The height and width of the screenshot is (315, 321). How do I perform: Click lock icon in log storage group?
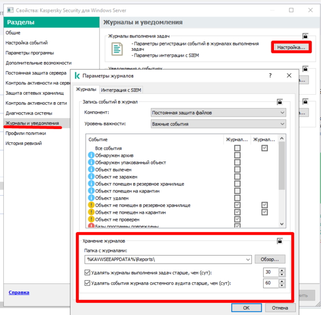280,241
